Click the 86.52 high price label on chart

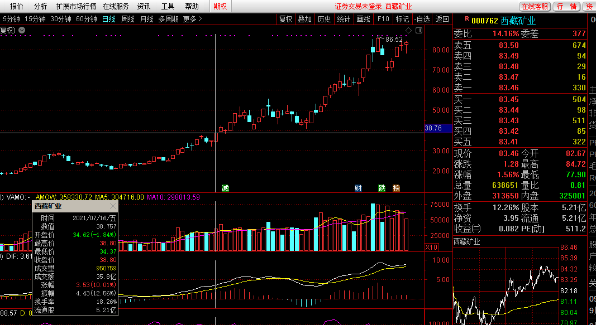394,40
